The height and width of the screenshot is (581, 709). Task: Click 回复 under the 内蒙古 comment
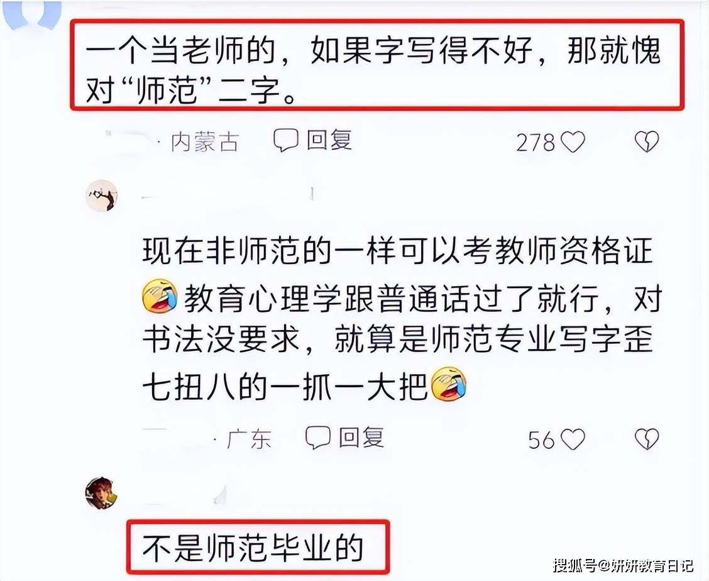[x=329, y=140]
